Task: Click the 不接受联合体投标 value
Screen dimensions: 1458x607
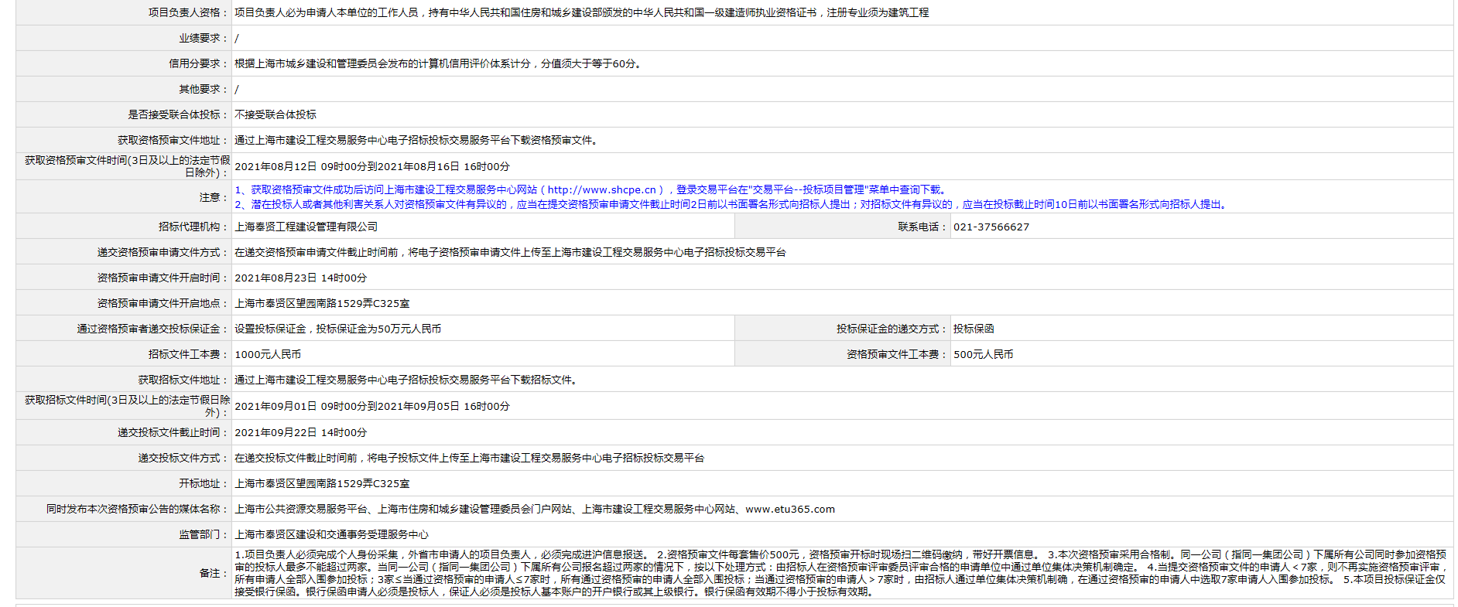Action: click(275, 115)
